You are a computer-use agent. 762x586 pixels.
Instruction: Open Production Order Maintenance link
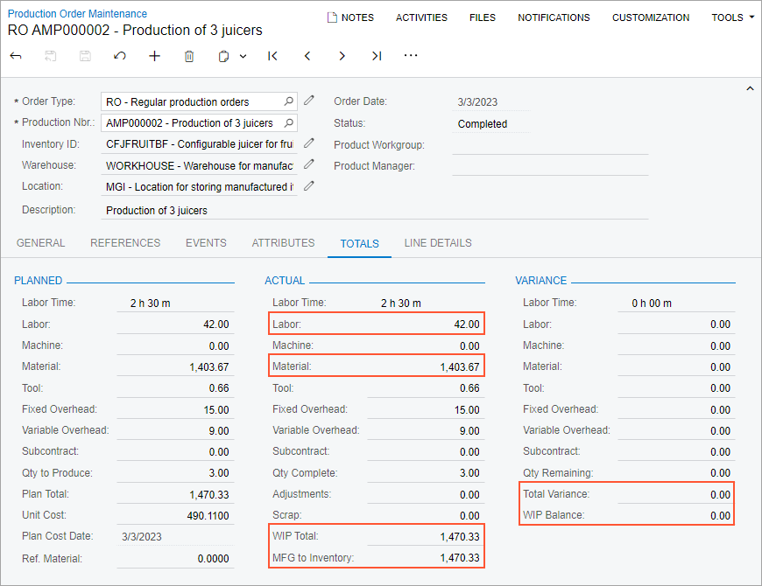[x=77, y=14]
